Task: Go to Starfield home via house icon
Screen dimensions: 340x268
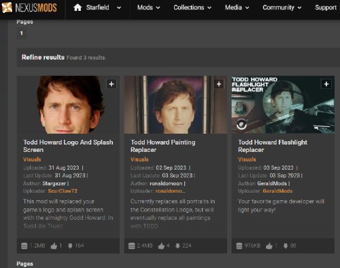Action: click(78, 7)
